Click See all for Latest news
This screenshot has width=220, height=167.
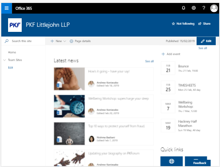(149, 61)
